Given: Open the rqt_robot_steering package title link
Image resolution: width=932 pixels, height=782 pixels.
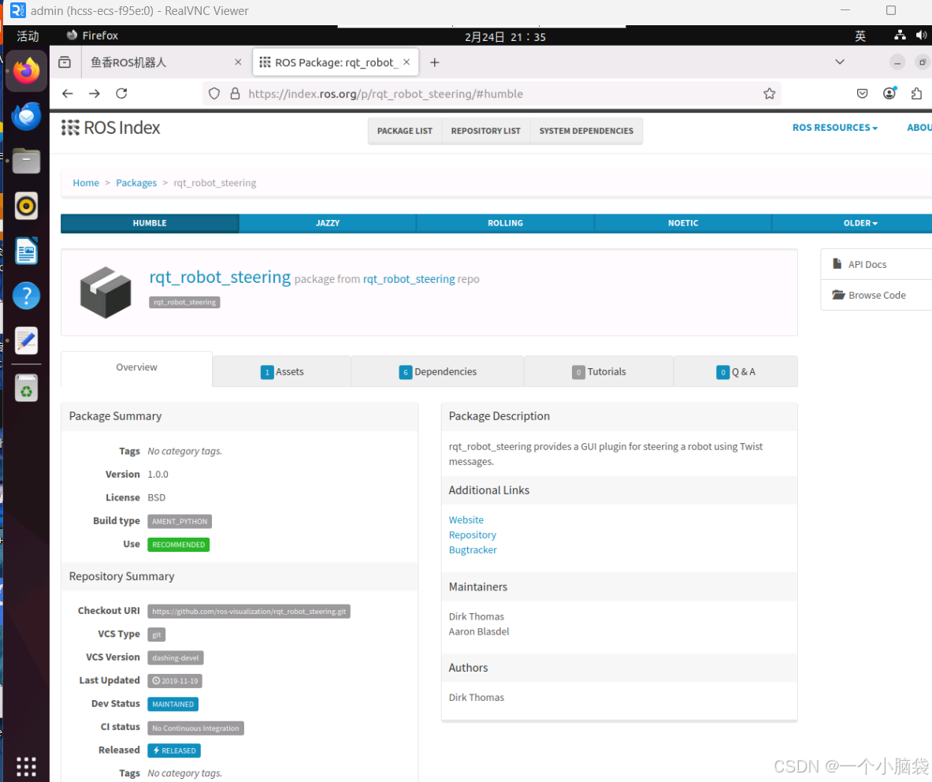Looking at the screenshot, I should point(220,277).
